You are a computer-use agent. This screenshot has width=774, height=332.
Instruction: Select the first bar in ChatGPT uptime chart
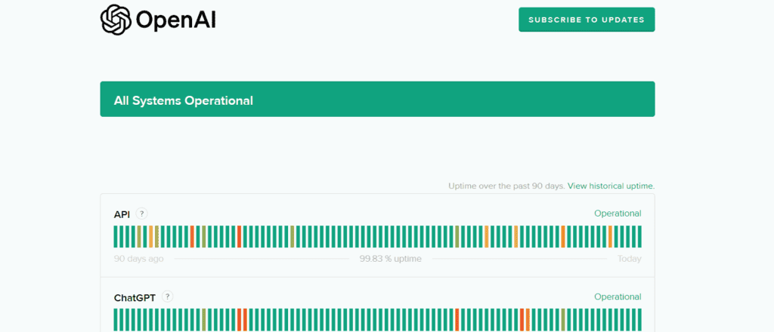116,320
